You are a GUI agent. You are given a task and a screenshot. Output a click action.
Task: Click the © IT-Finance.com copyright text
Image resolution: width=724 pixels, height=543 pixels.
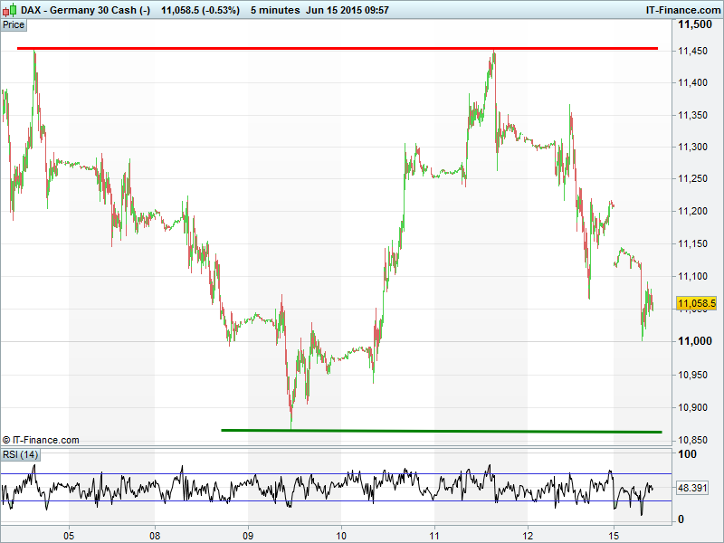41,440
